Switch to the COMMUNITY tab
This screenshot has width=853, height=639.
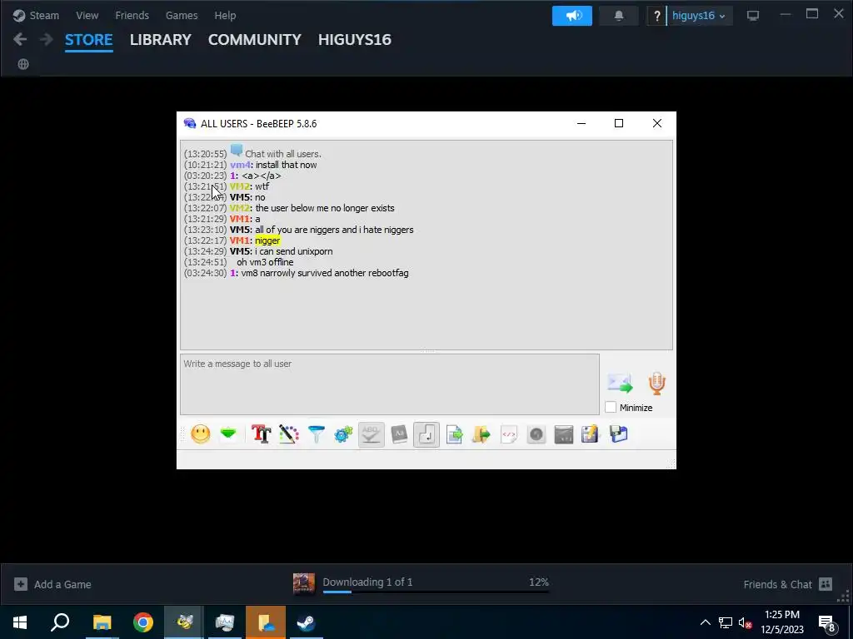pos(255,40)
